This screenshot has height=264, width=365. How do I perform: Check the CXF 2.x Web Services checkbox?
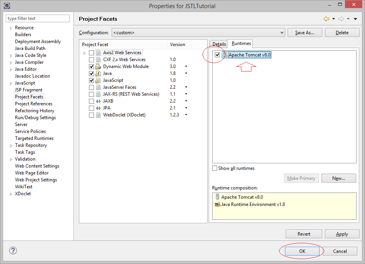(x=92, y=60)
